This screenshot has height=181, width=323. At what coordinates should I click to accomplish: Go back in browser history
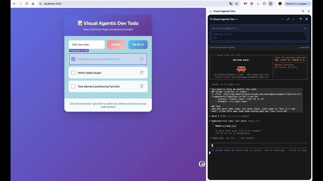14,4
